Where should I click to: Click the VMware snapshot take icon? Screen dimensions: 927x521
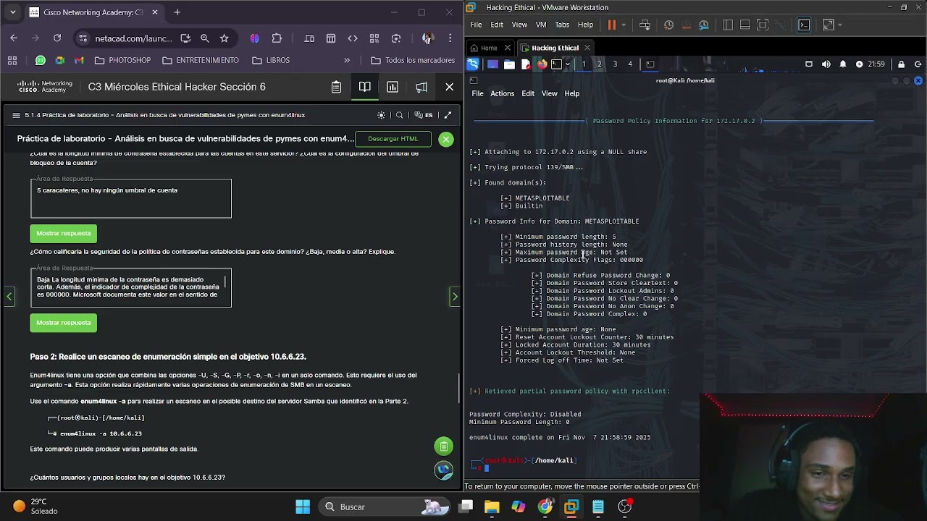point(668,25)
